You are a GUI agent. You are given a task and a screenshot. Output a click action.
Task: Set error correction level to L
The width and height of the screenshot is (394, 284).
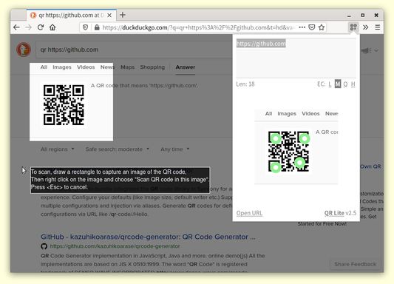pyautogui.click(x=330, y=84)
